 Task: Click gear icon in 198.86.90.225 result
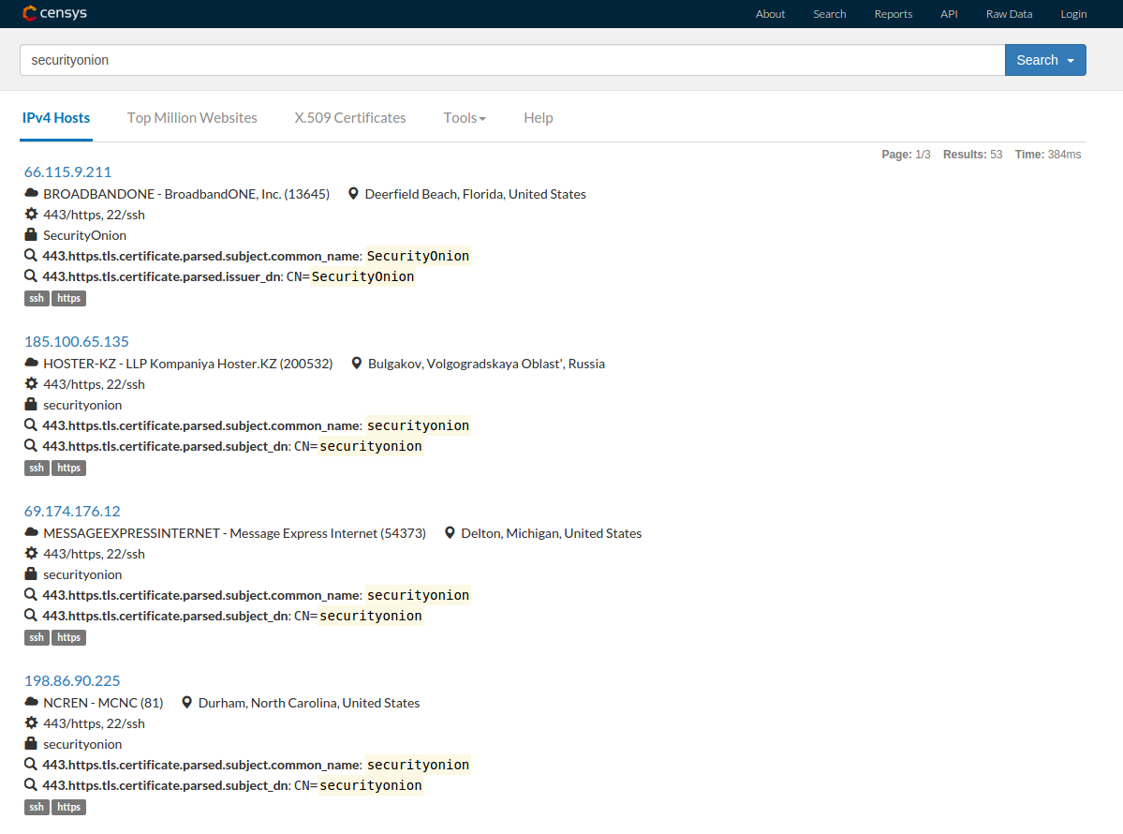pos(32,722)
